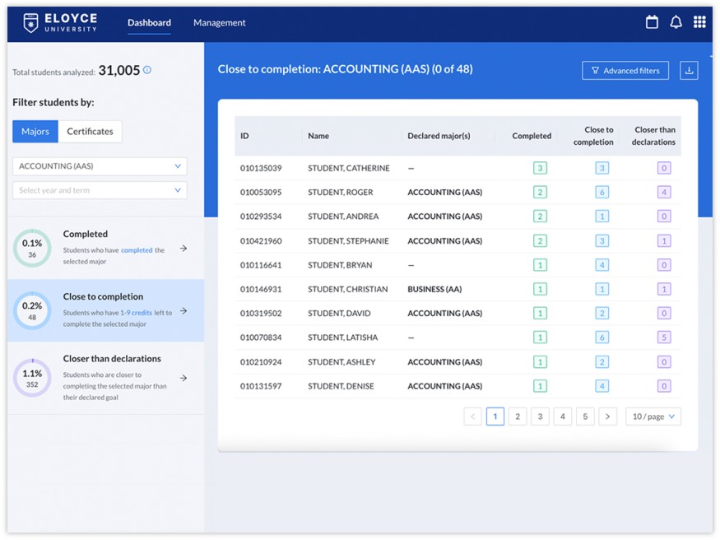Open the apps grid menu icon
Screen dimensions: 720x540
tap(699, 23)
